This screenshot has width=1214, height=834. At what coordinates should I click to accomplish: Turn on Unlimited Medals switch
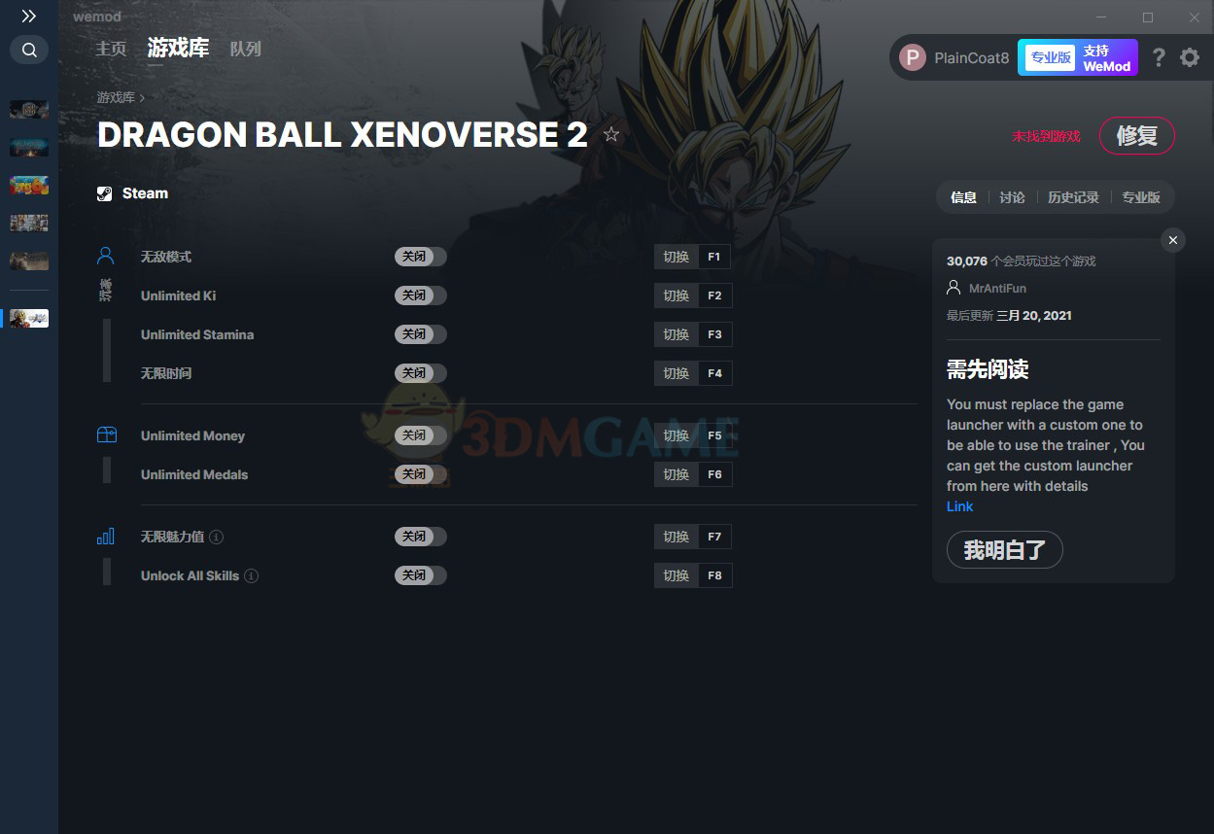point(421,474)
